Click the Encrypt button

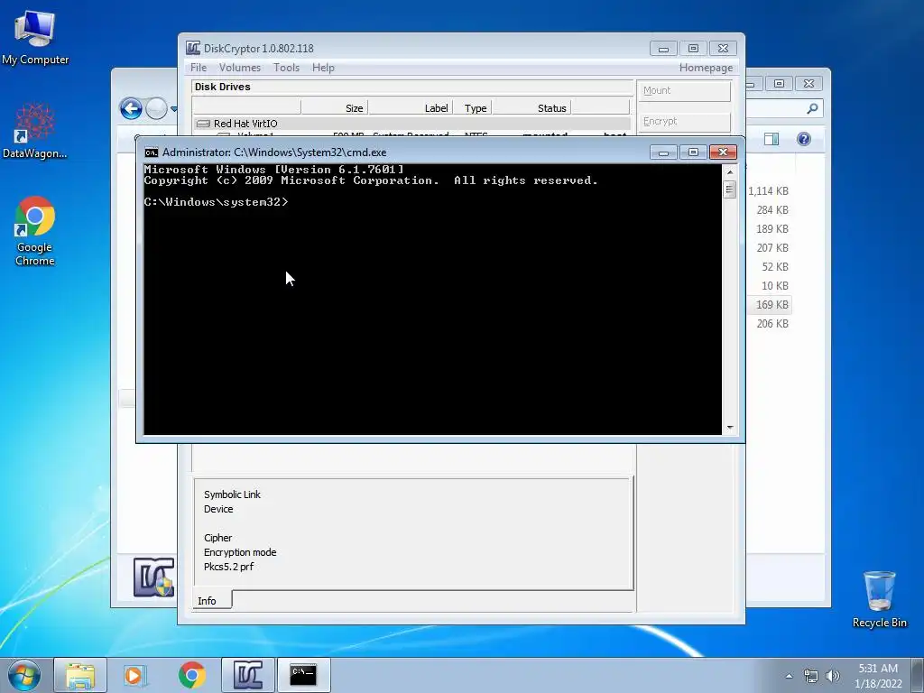point(684,122)
